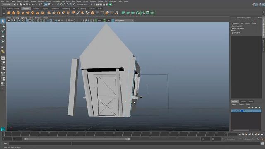Switch to the Rendering shelf tab
The image size is (265, 149).
pos(66,8)
